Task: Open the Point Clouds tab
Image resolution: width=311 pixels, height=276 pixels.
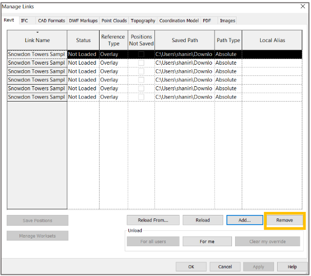Action: (x=114, y=21)
